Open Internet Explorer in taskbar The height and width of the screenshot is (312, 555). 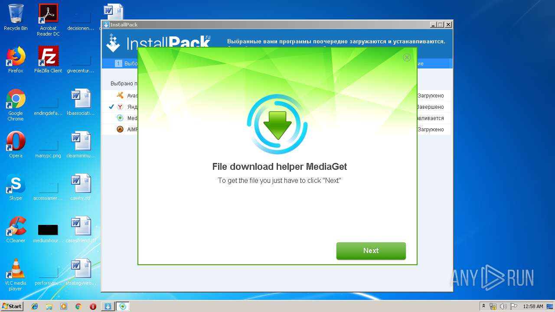coord(35,306)
